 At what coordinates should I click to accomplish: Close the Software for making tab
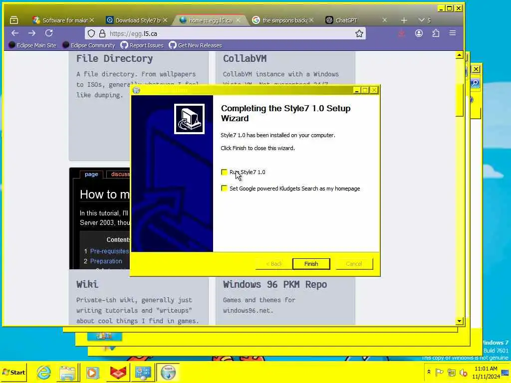pyautogui.click(x=92, y=20)
